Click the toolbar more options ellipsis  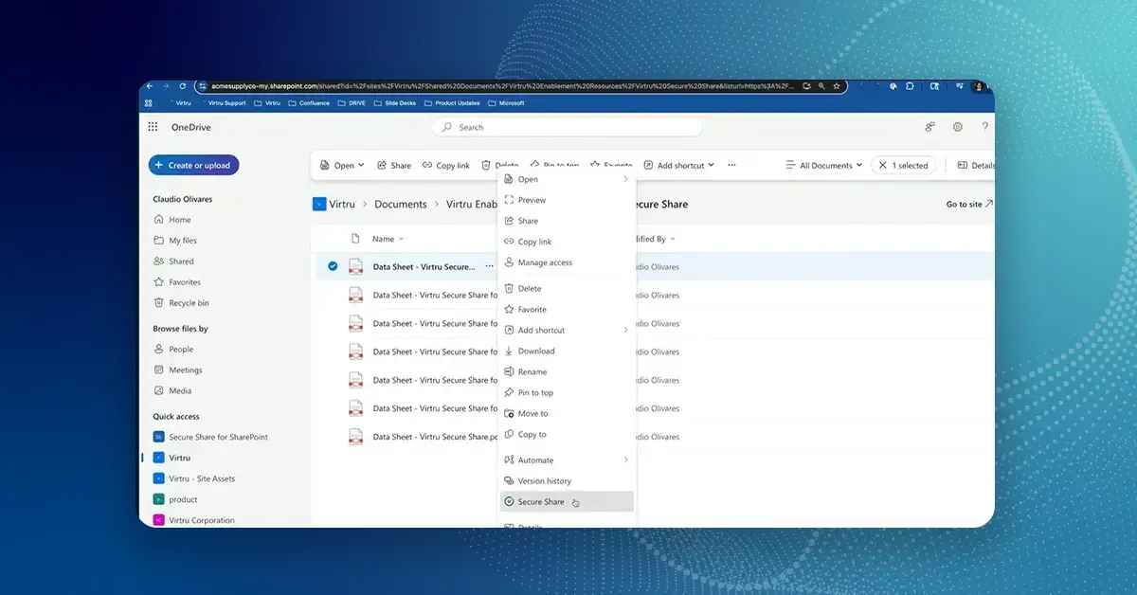click(731, 165)
